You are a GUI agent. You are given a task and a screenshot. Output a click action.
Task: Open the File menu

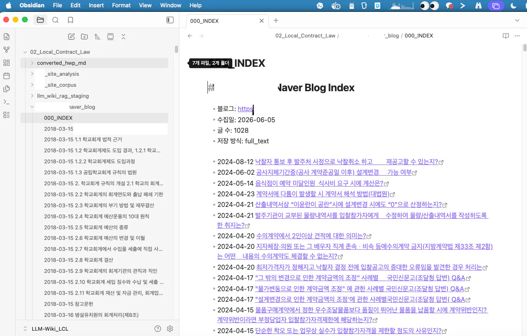57,5
